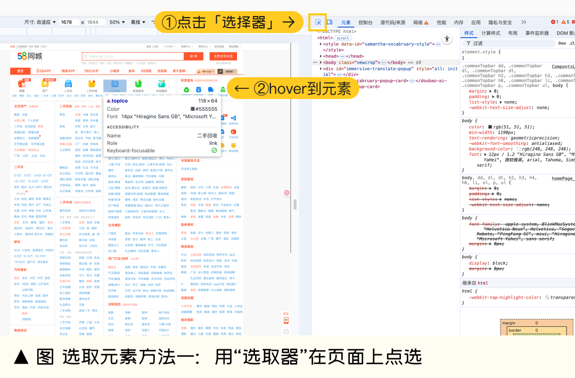Click the orange 搜索 search button
This screenshot has width=575, height=378.
coord(193,56)
